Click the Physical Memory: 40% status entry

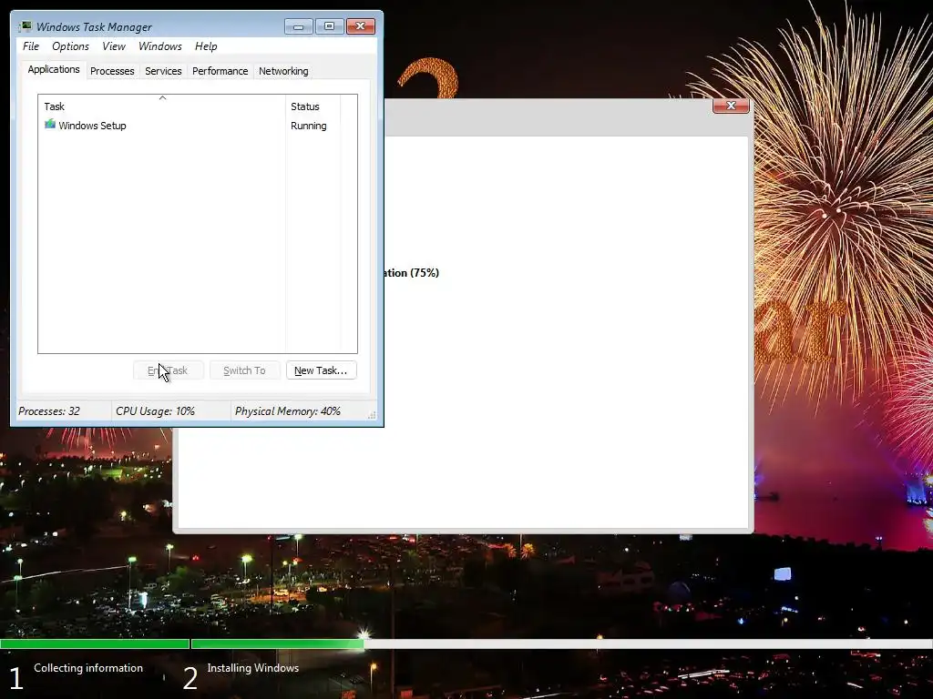287,411
